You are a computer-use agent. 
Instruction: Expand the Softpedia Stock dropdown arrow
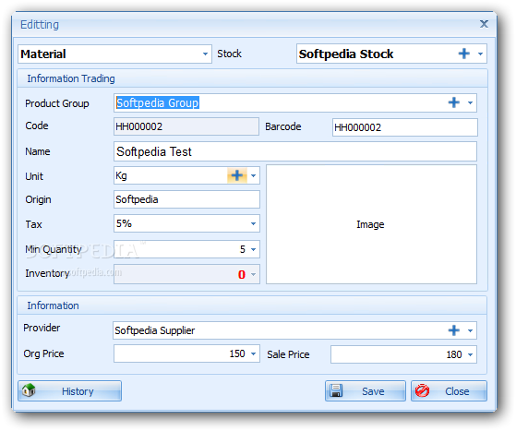tap(480, 54)
